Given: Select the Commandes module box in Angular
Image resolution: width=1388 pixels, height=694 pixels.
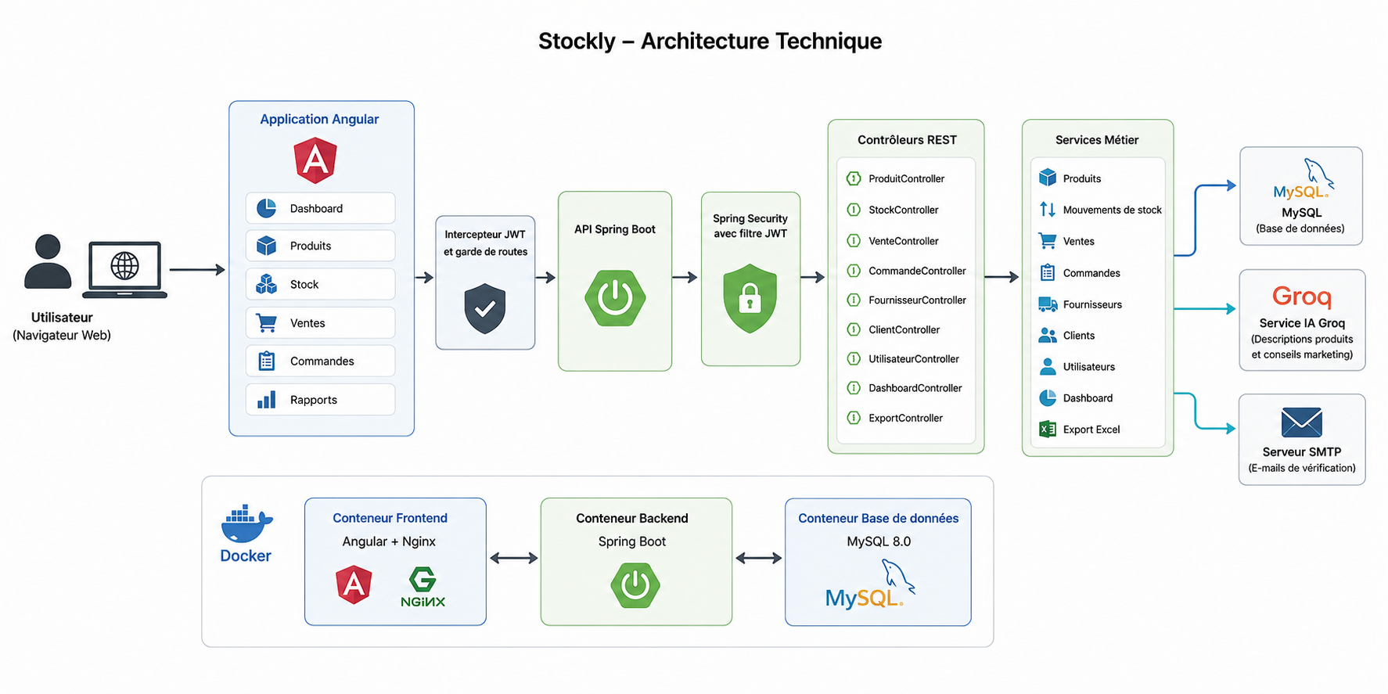Looking at the screenshot, I should point(320,361).
